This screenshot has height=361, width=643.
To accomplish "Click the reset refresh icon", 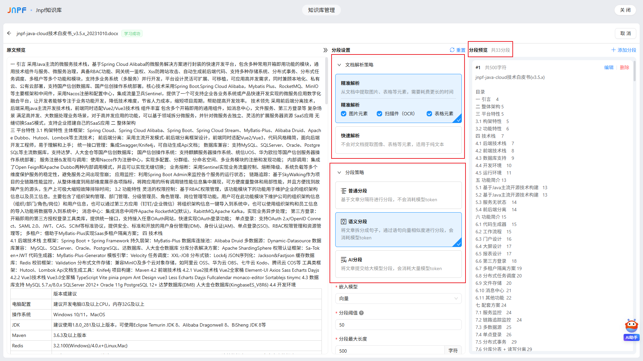I will point(452,50).
